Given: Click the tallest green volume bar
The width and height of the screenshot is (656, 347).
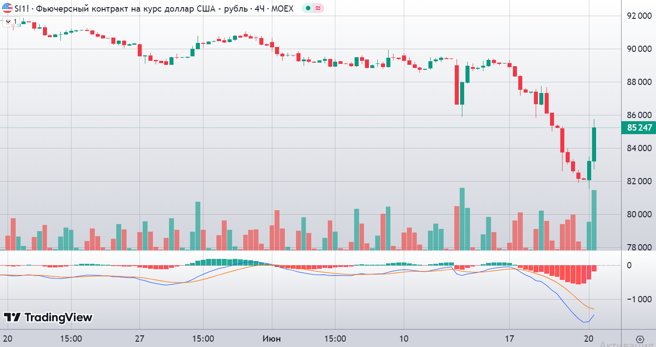Looking at the screenshot, I should click(462, 219).
